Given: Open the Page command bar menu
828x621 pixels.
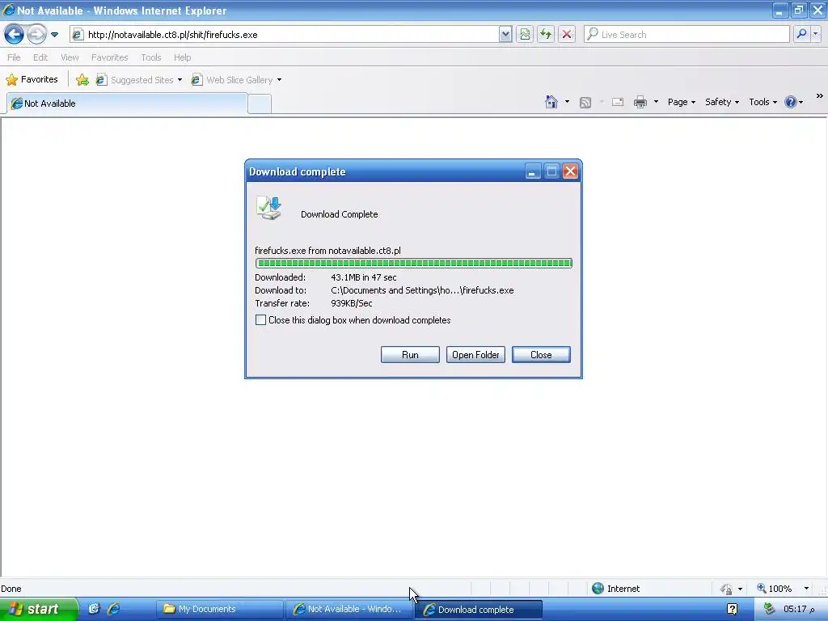Looking at the screenshot, I should pos(681,102).
